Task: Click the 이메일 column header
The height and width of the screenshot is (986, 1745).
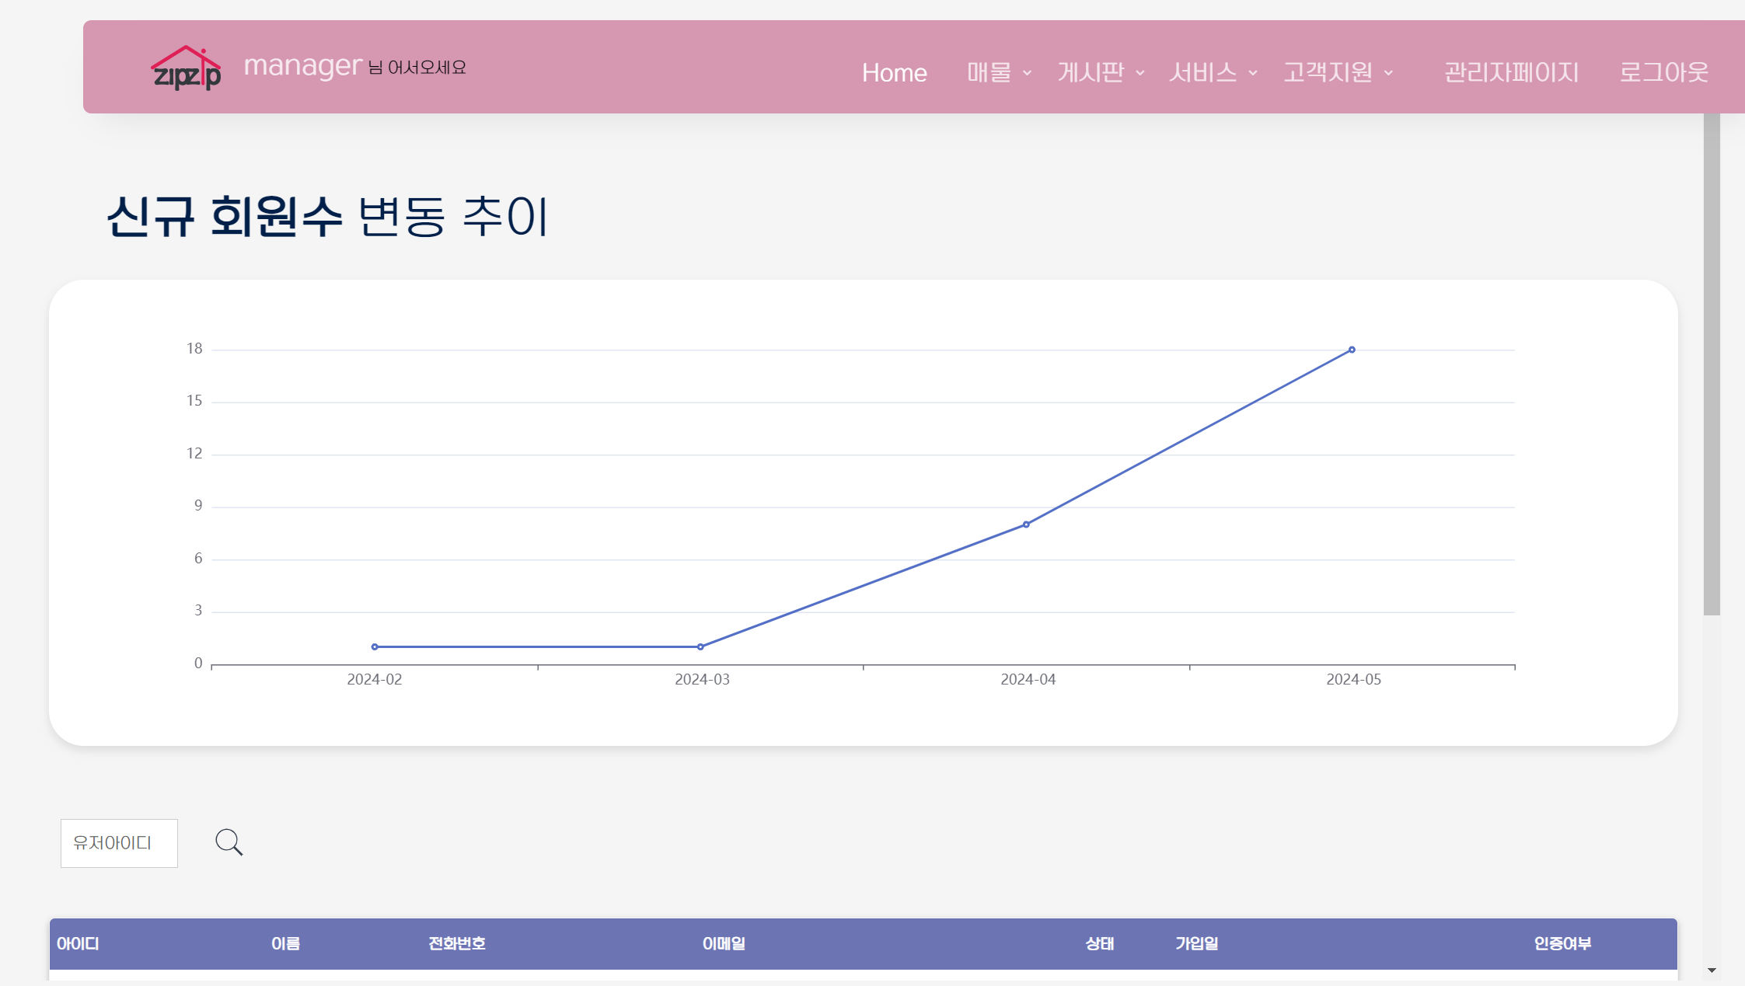Action: 724,943
